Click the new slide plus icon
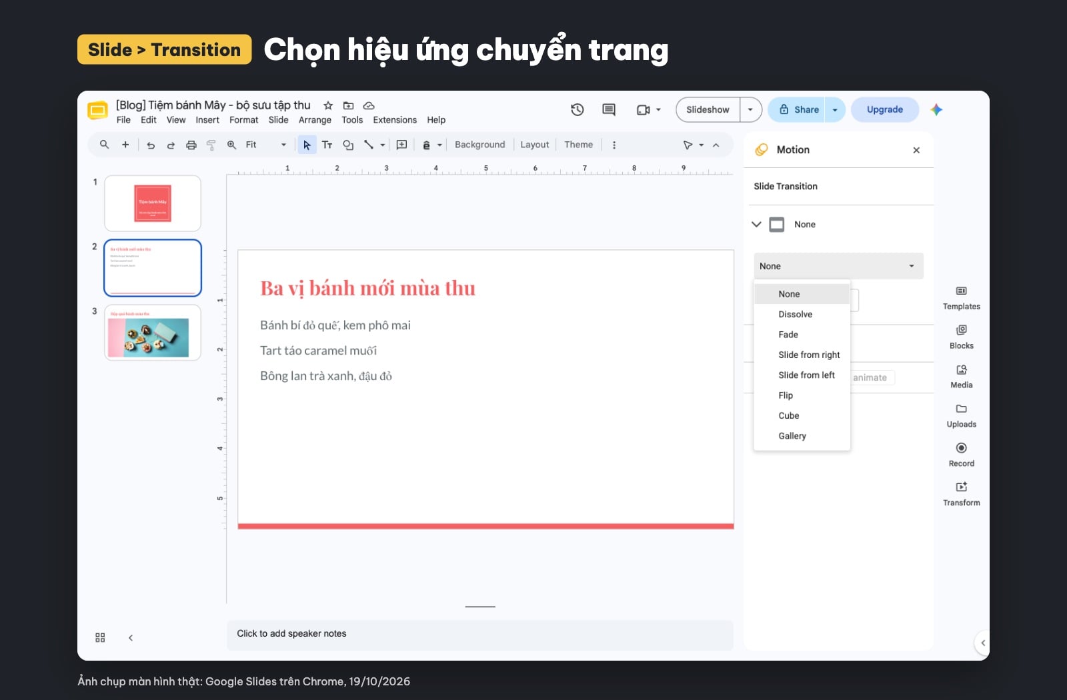 tap(125, 145)
